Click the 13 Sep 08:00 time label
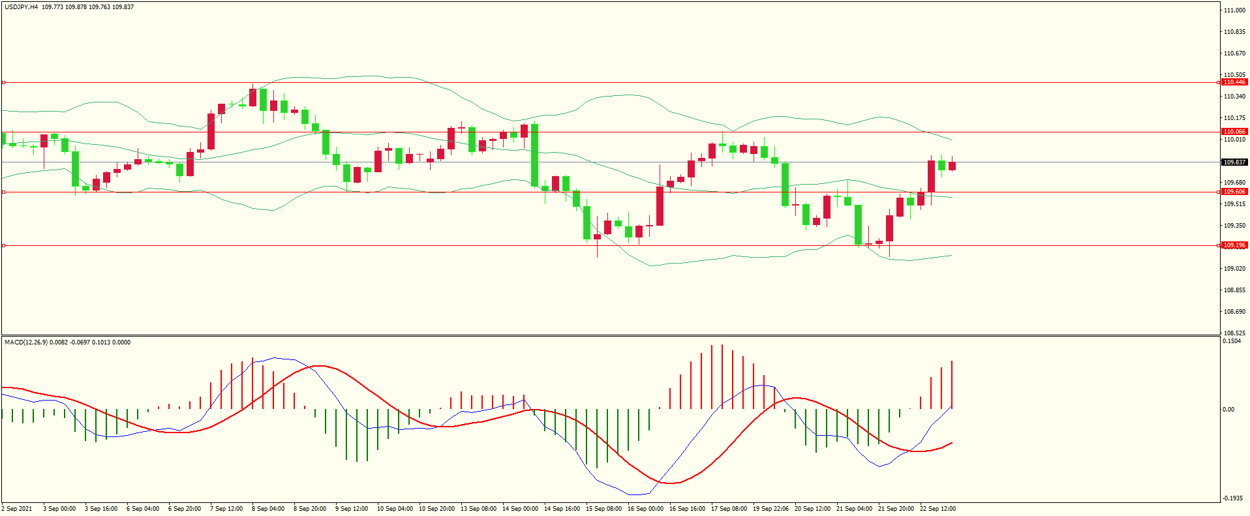 click(x=478, y=509)
